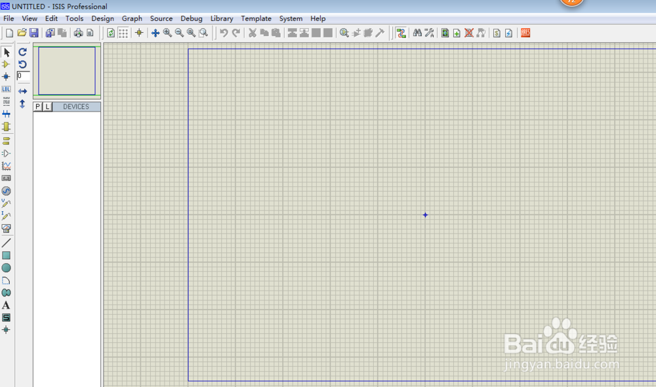656x387 pixels.
Task: Click the overview window thumbnail
Action: [x=67, y=71]
